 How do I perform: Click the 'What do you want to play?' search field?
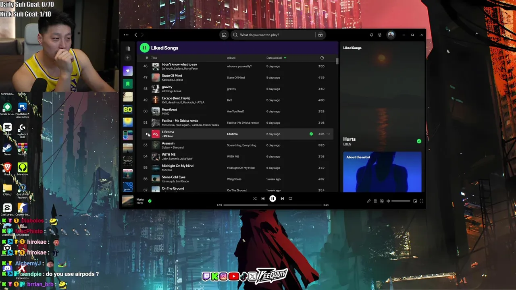[274, 35]
